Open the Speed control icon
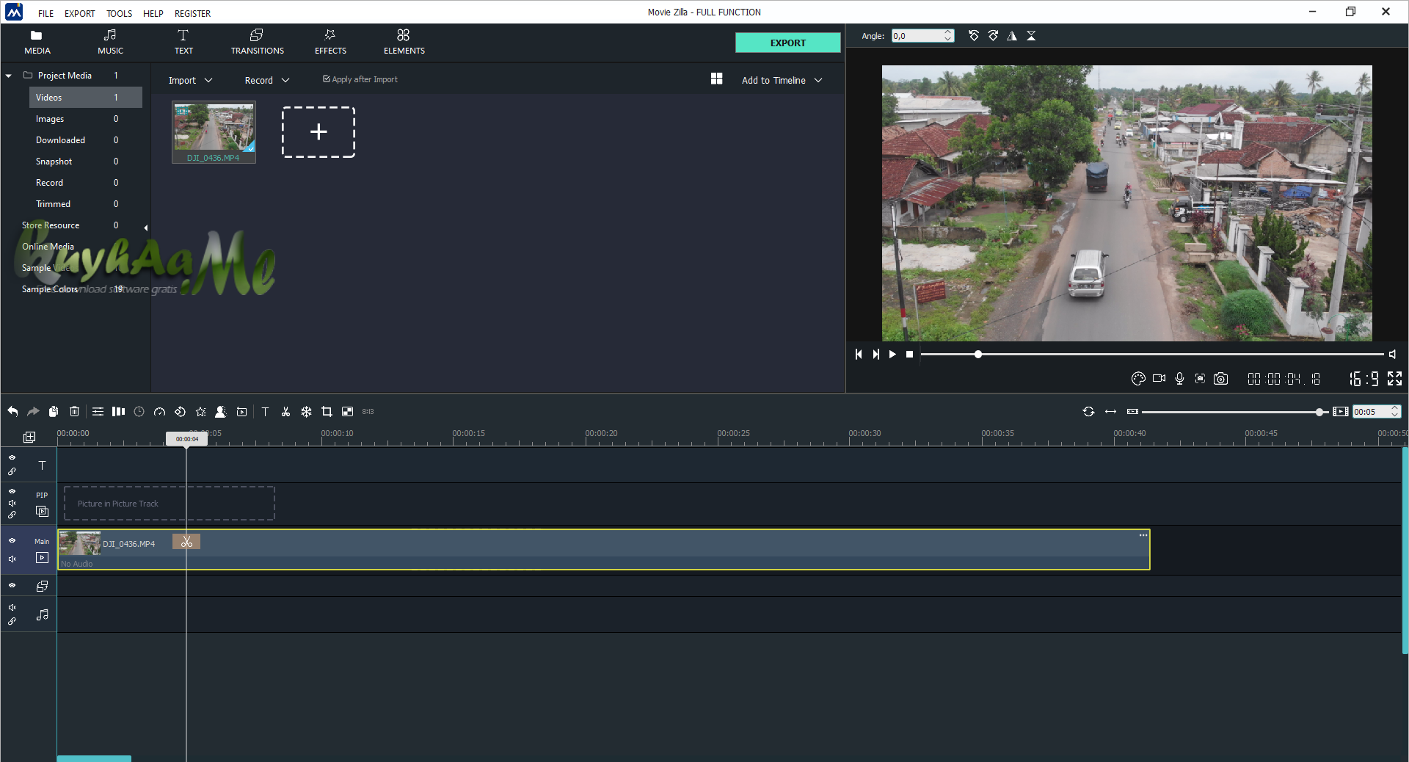Screen dimensions: 1409x762 pos(159,412)
